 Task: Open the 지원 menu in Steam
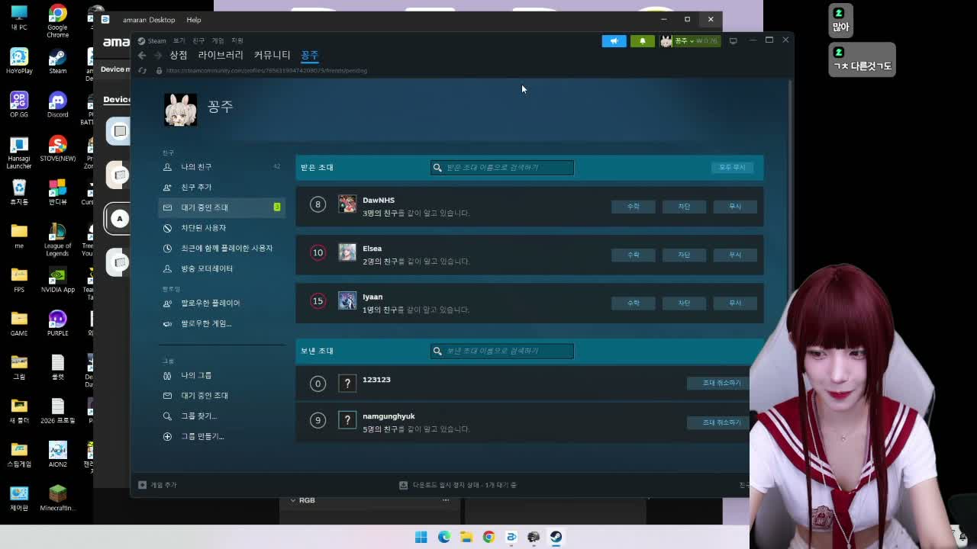(237, 40)
